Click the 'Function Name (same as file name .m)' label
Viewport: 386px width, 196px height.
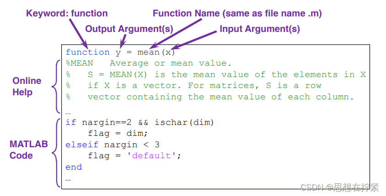click(x=237, y=14)
